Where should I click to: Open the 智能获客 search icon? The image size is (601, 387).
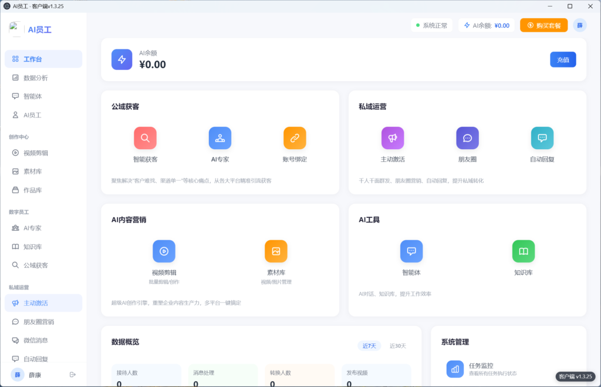145,138
